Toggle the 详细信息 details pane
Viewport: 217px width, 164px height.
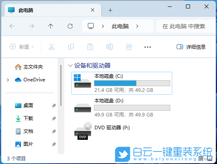click(x=191, y=47)
